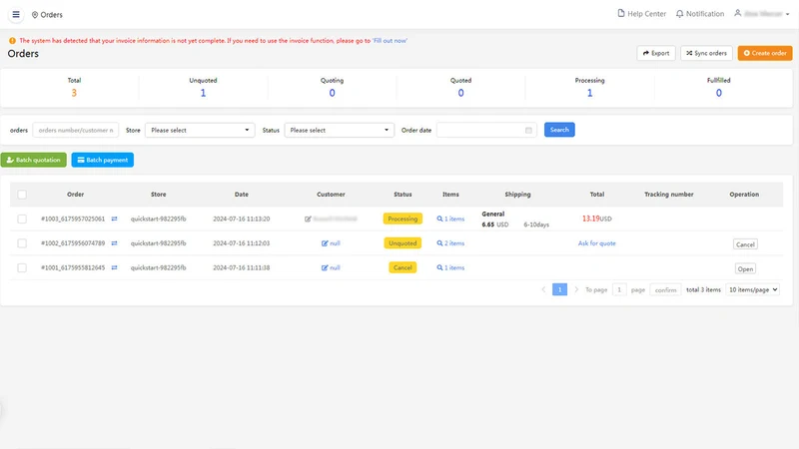Click the warning alert icon
The height and width of the screenshot is (449, 799).
coord(12,41)
